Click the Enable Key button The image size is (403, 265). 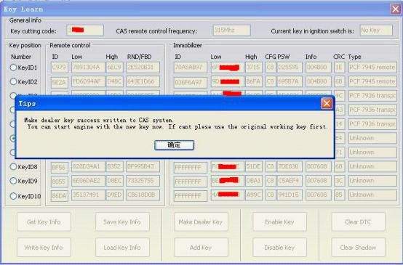point(279,222)
